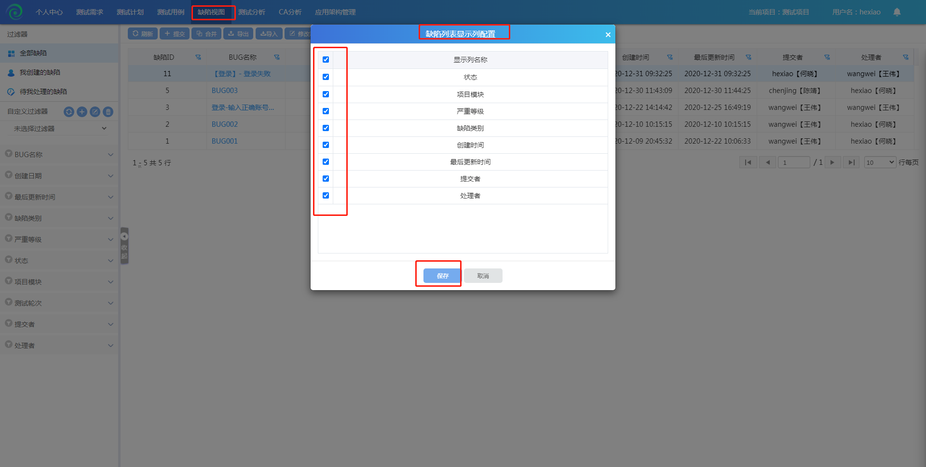Click filter icon in BUG名称 column header

[x=276, y=57]
